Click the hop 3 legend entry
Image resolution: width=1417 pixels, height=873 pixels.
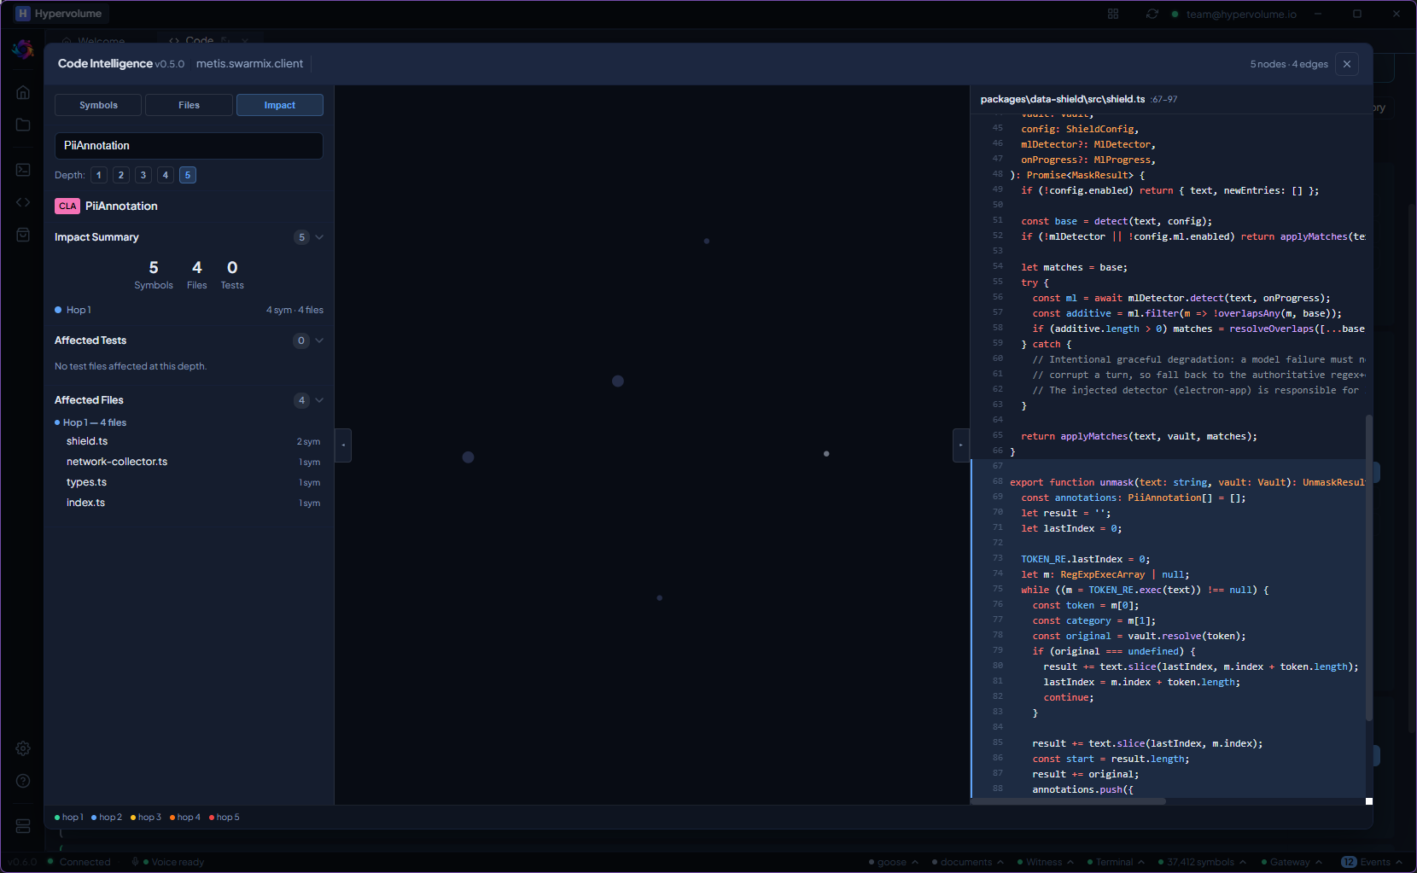(x=146, y=818)
